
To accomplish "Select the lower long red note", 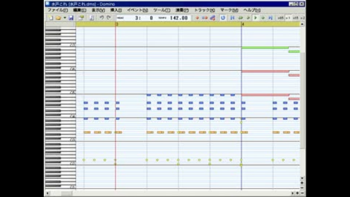I will pyautogui.click(x=265, y=95).
